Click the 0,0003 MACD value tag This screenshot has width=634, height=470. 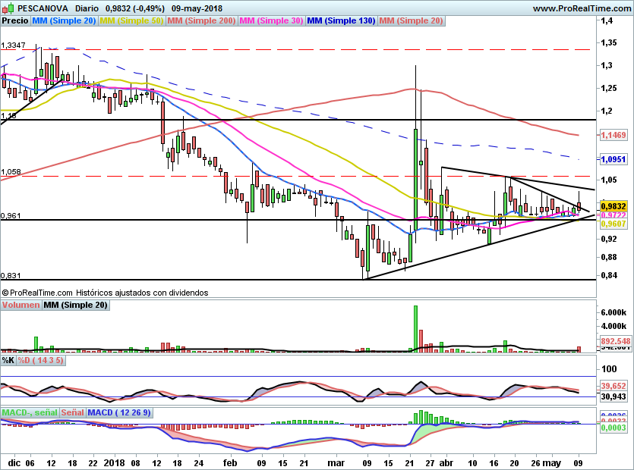pos(613,428)
